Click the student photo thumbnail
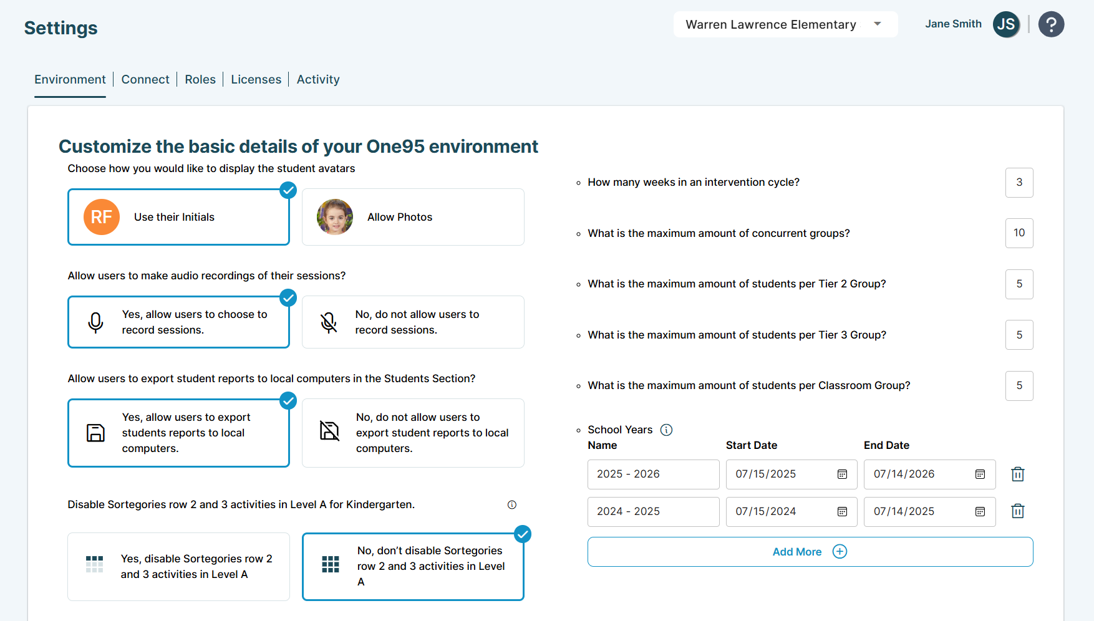 335,217
